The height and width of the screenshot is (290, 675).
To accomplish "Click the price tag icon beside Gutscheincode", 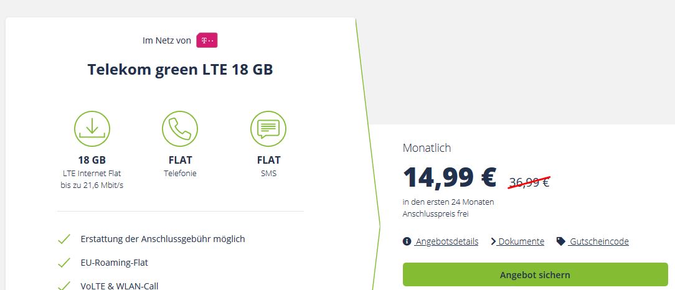I will pos(560,241).
